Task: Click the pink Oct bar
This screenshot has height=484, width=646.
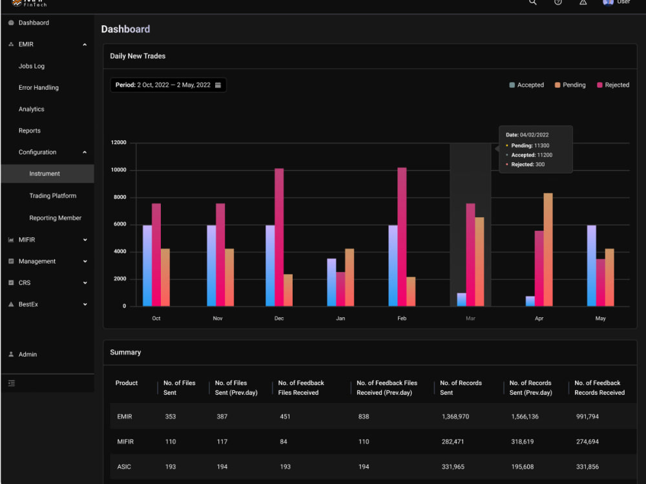Action: click(x=156, y=255)
